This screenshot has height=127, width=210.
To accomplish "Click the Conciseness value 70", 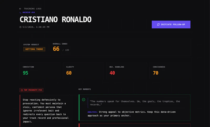I will (x=156, y=73).
